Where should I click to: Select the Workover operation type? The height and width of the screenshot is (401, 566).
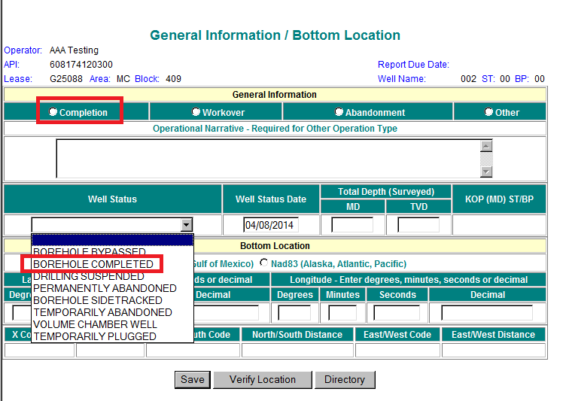(x=196, y=112)
